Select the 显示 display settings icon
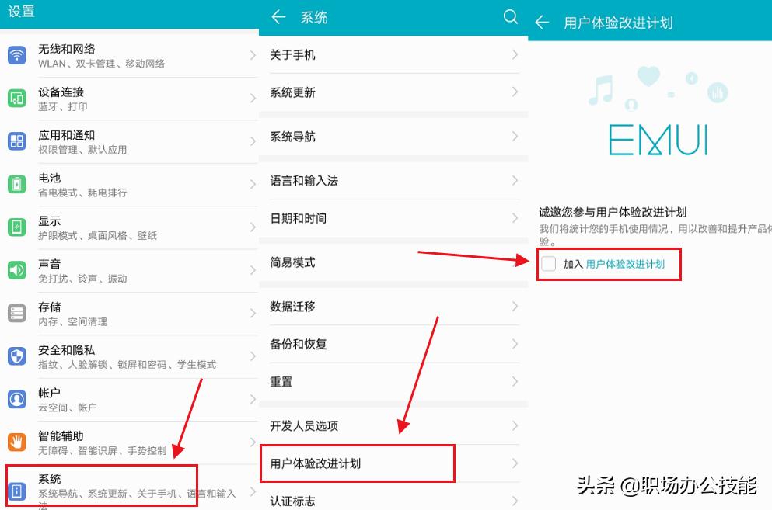The width and height of the screenshot is (772, 510). pos(16,227)
